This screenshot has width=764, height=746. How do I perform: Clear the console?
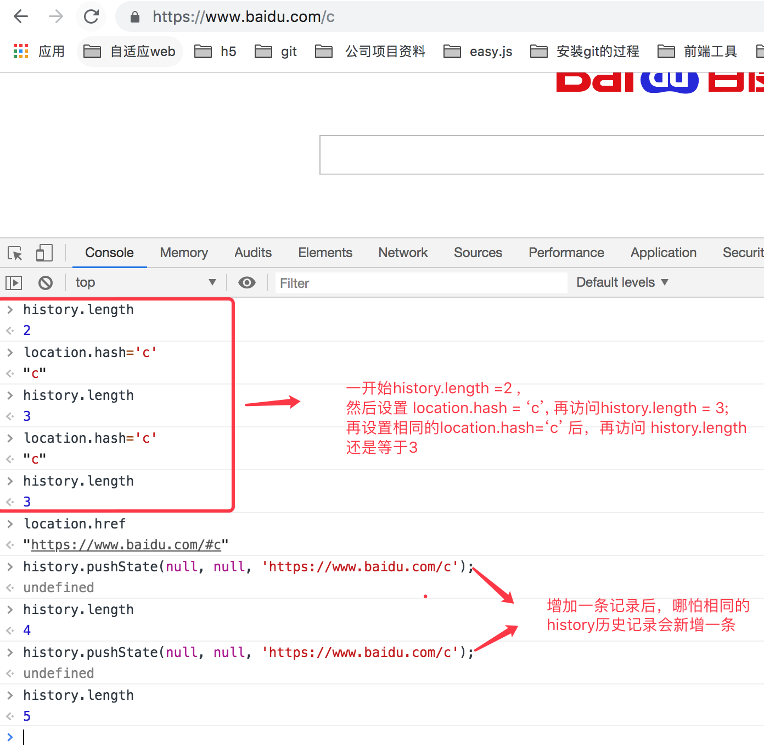[46, 283]
